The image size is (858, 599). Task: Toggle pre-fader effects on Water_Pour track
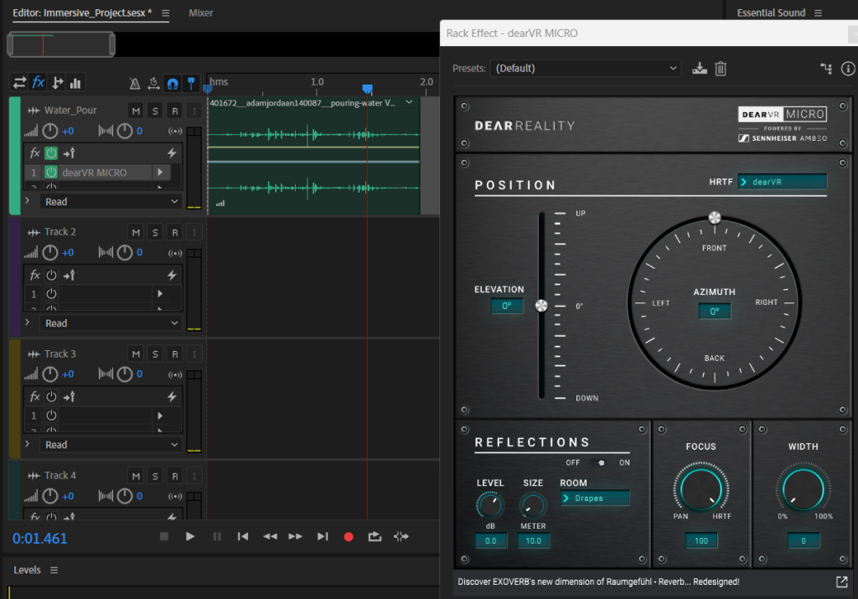tap(69, 153)
